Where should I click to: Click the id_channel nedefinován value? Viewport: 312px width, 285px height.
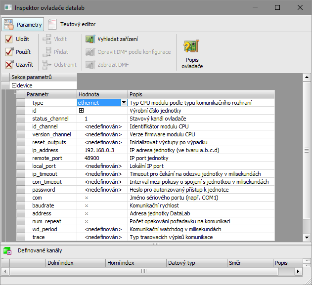click(x=103, y=126)
